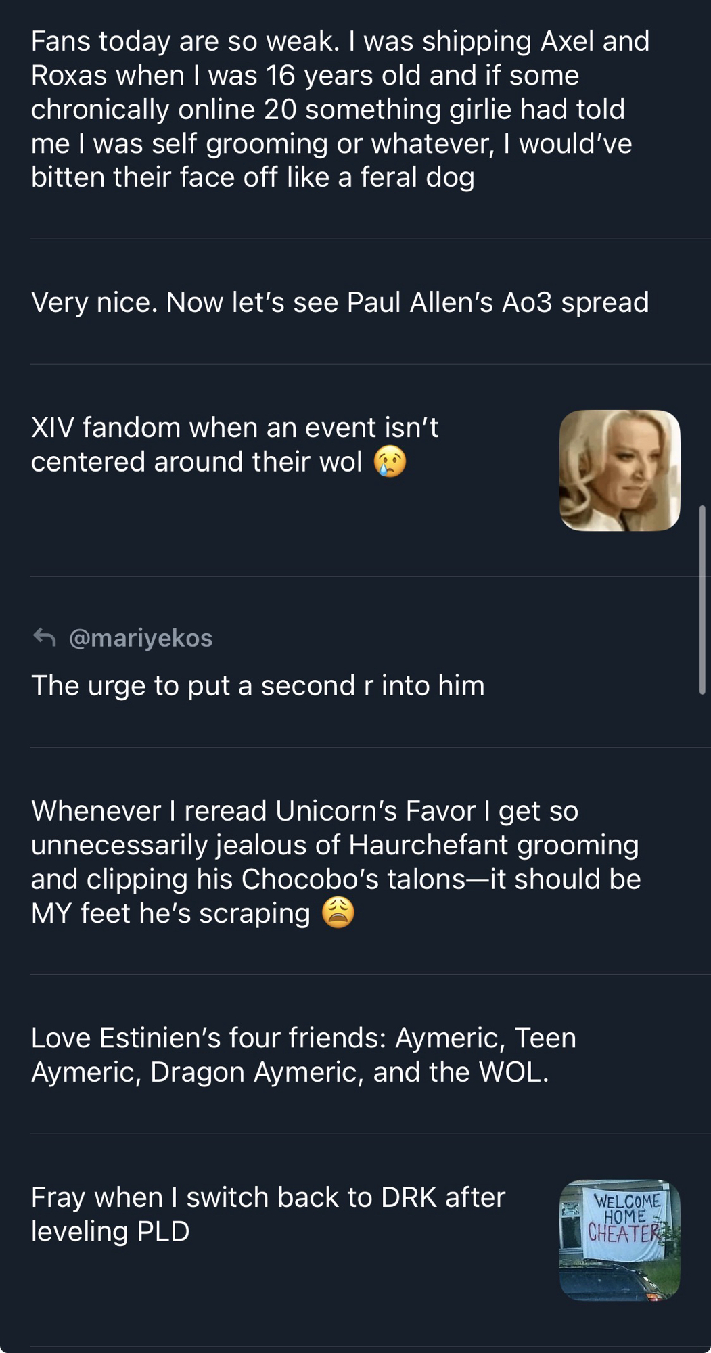Open the blonde woman image thumbnail
Image resolution: width=711 pixels, height=1353 pixels.
pyautogui.click(x=620, y=471)
